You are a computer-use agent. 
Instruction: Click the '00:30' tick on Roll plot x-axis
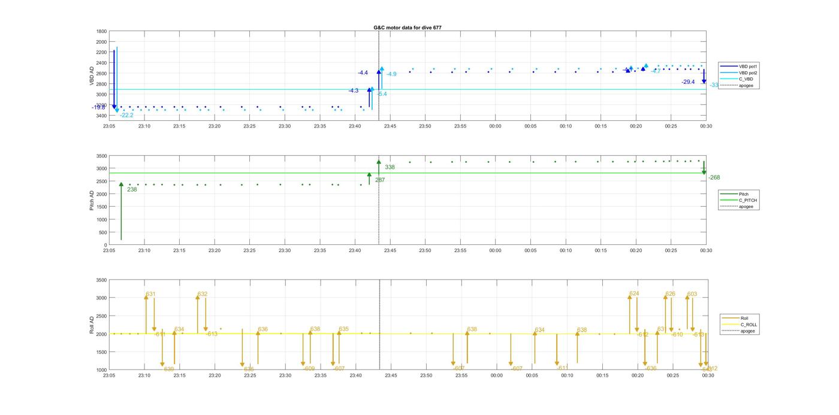tap(708, 376)
